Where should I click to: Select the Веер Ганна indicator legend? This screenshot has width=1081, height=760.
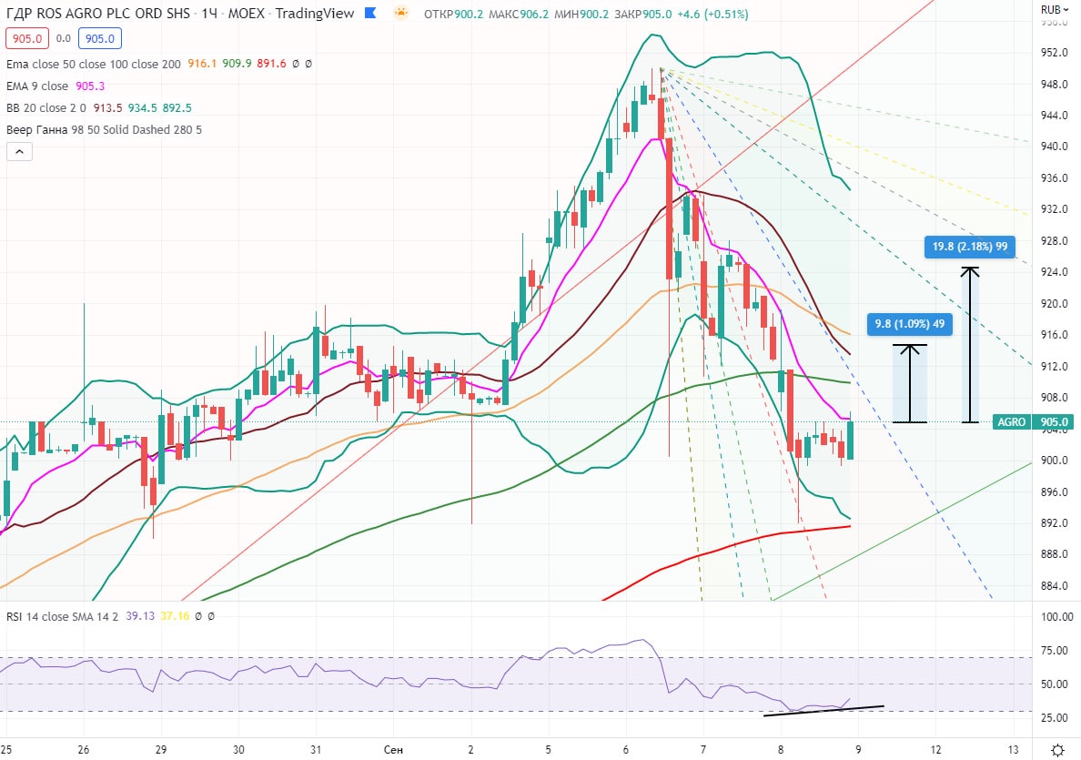104,129
